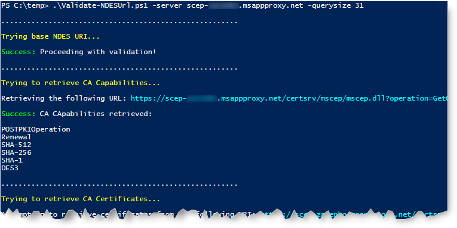This screenshot has height=228, width=457.
Task: Select the 'Trying base NDES URI...' line
Action: click(50, 36)
